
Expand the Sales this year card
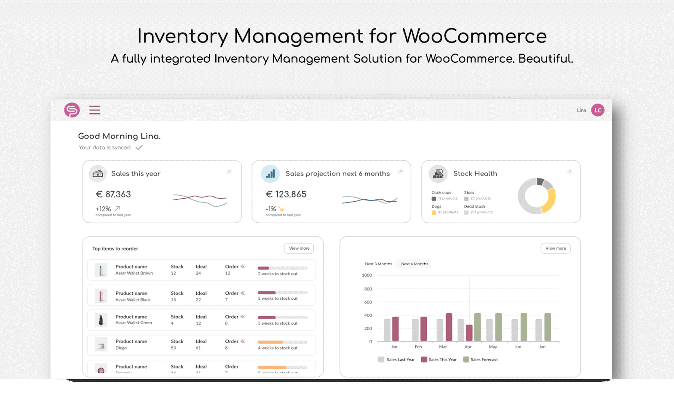coord(230,172)
